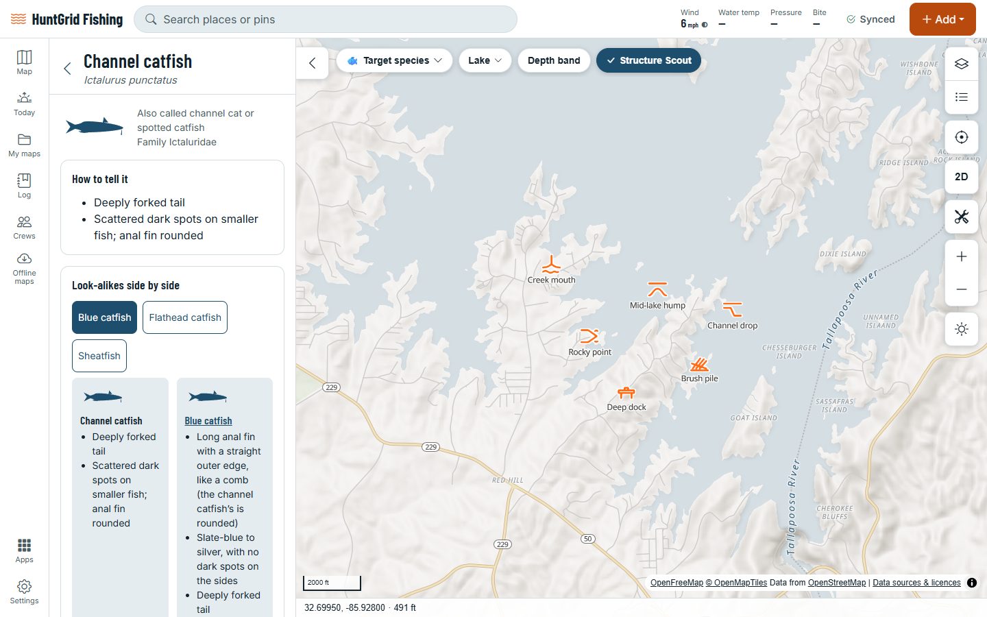Open the Add dropdown menu
This screenshot has height=617, width=987.
click(x=942, y=19)
